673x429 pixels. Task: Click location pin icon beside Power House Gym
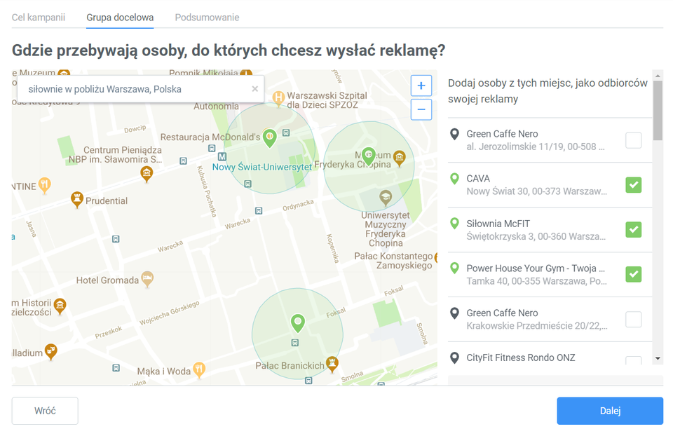point(454,268)
